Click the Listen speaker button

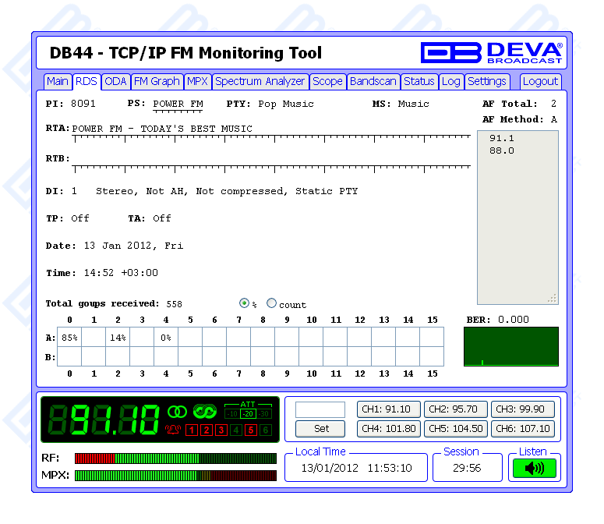pyautogui.click(x=534, y=468)
